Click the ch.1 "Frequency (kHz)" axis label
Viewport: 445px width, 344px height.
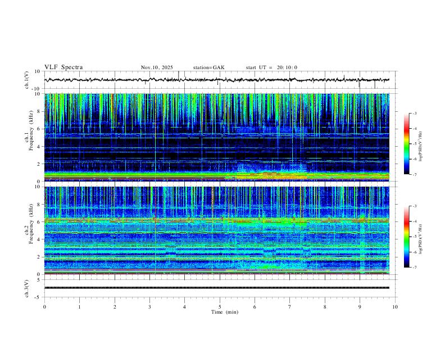[31, 130]
